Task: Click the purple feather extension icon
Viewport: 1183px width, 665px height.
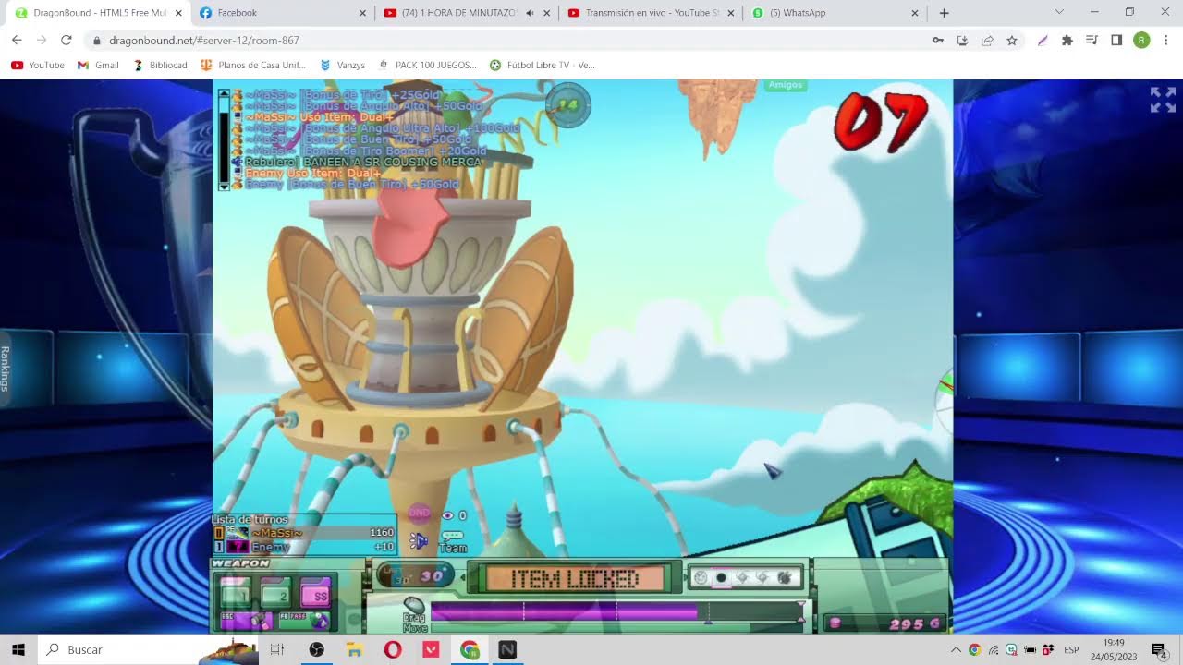Action: (x=1043, y=41)
